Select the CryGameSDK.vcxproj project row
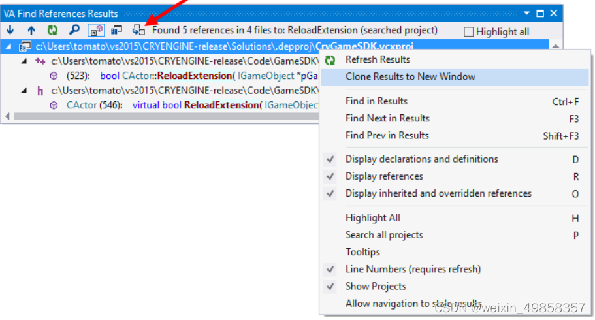595x320 pixels. [274, 46]
